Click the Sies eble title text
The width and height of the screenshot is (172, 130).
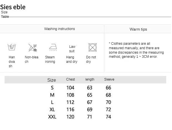(x=13, y=7)
